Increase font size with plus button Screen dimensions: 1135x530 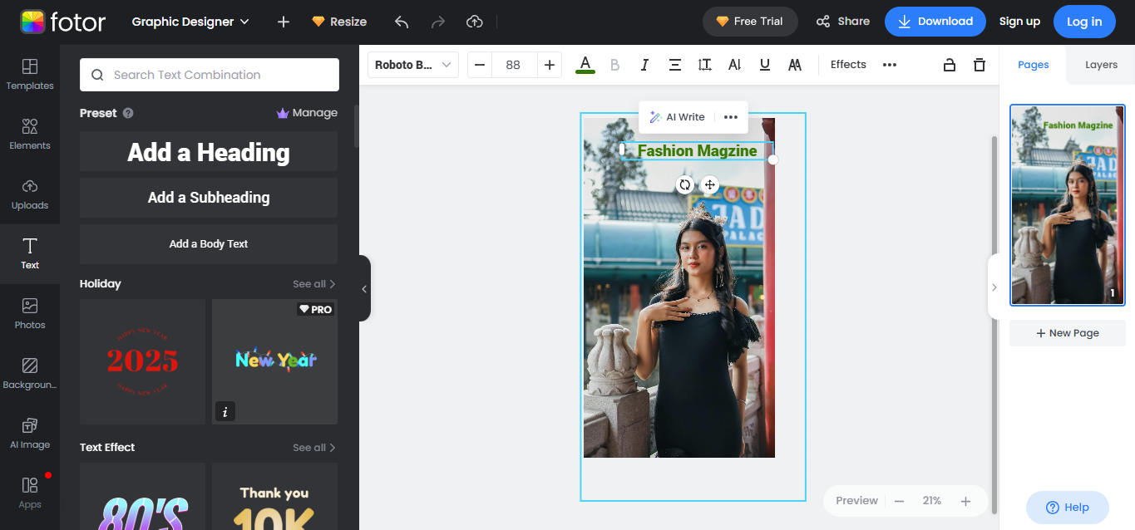click(x=550, y=65)
